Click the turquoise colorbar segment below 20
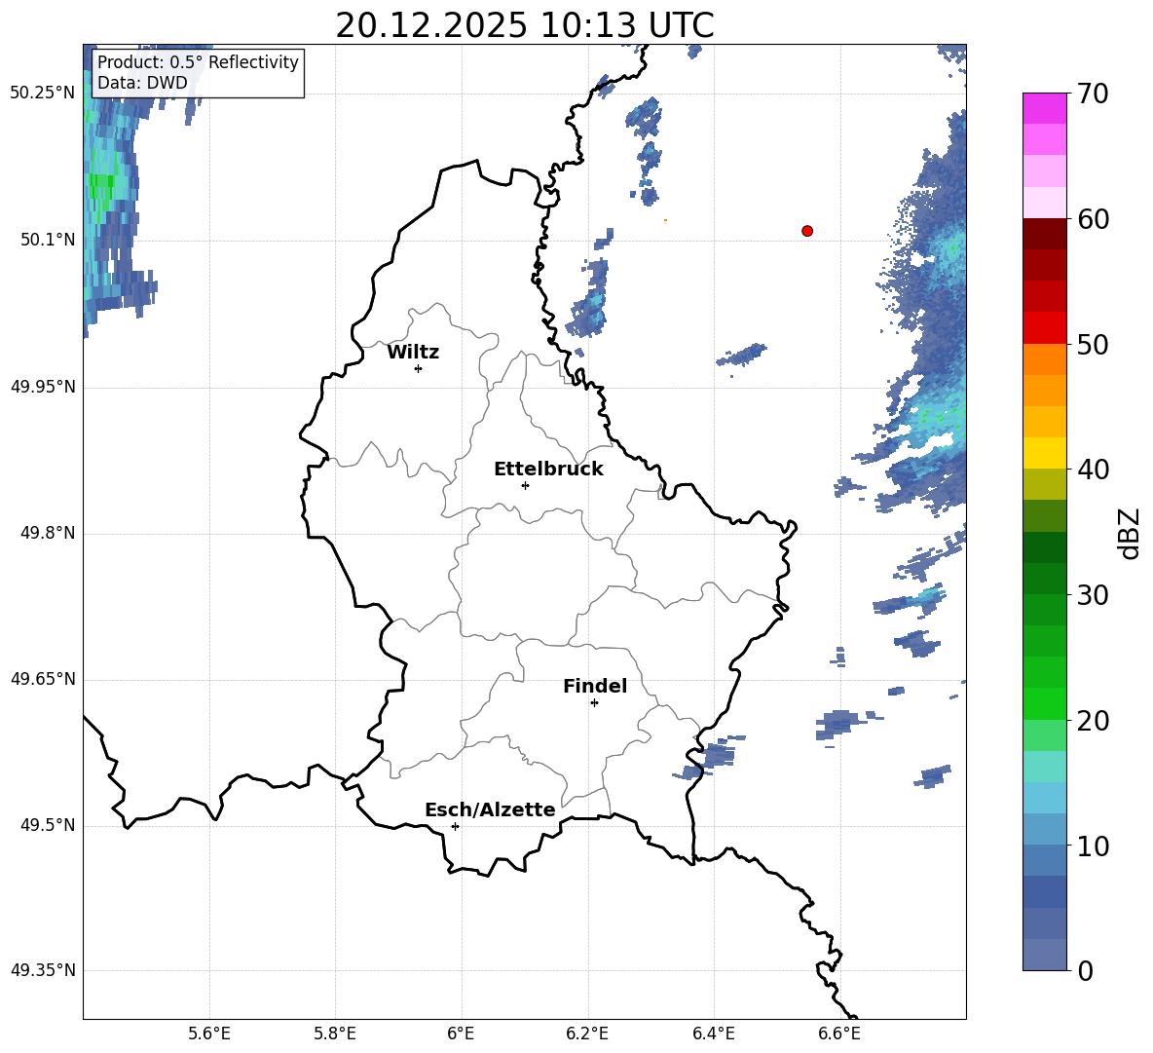Screen dimensions: 1153x1053 tap(1044, 767)
